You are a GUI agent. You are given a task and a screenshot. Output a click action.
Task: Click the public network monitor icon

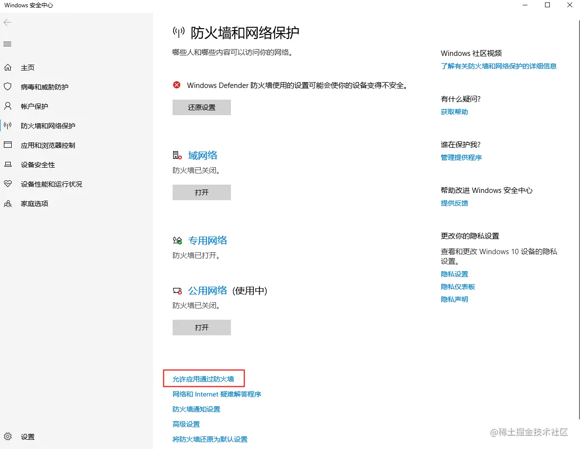pyautogui.click(x=177, y=291)
